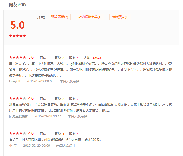Image resolution: width=183 pixels, height=156 pixels.
Task: Click 环境 2 in 陳先生爱摄影's review
Action: click(x=59, y=99)
